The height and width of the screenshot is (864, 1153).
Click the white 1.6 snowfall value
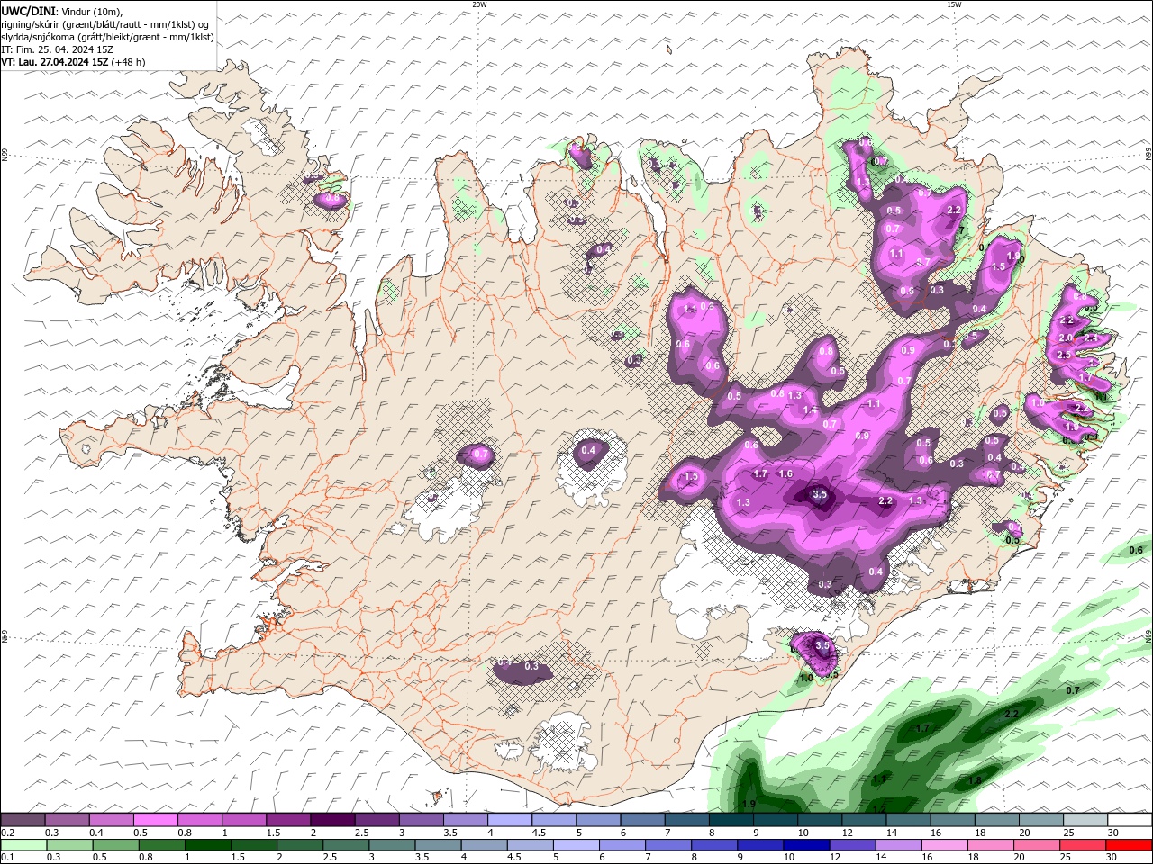pyautogui.click(x=785, y=474)
